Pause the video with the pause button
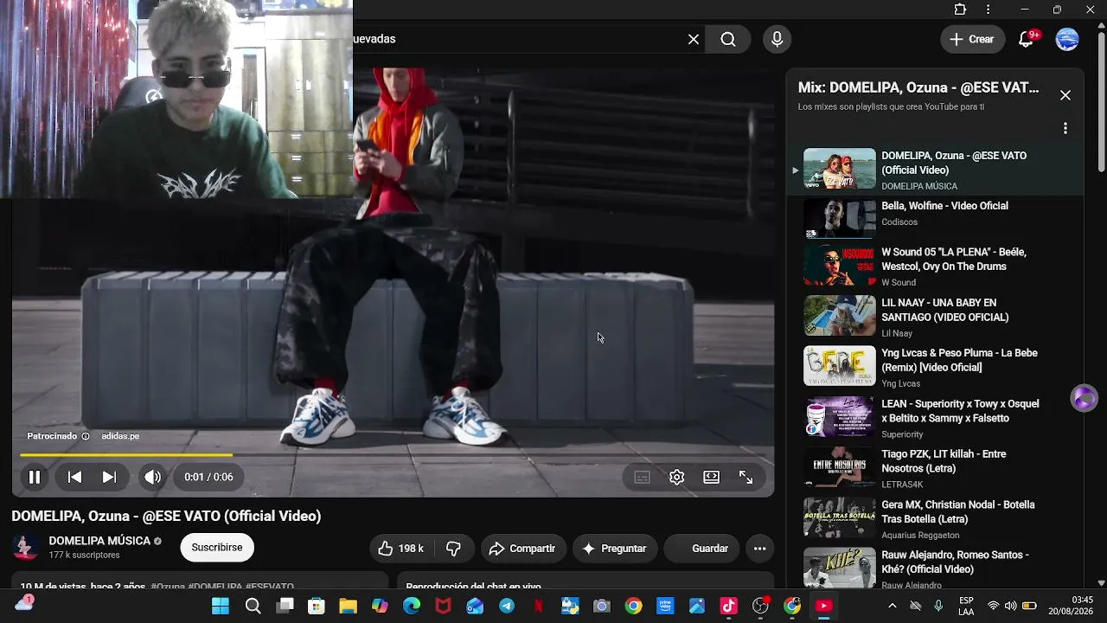This screenshot has width=1107, height=623. coord(35,477)
